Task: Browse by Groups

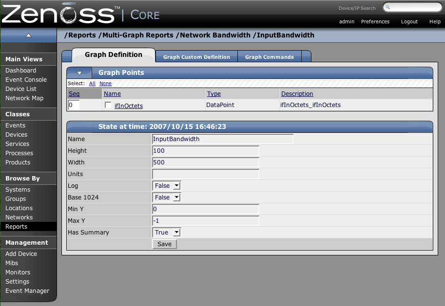Action: tap(16, 199)
